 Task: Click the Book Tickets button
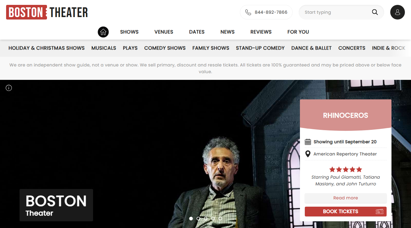[x=346, y=212]
